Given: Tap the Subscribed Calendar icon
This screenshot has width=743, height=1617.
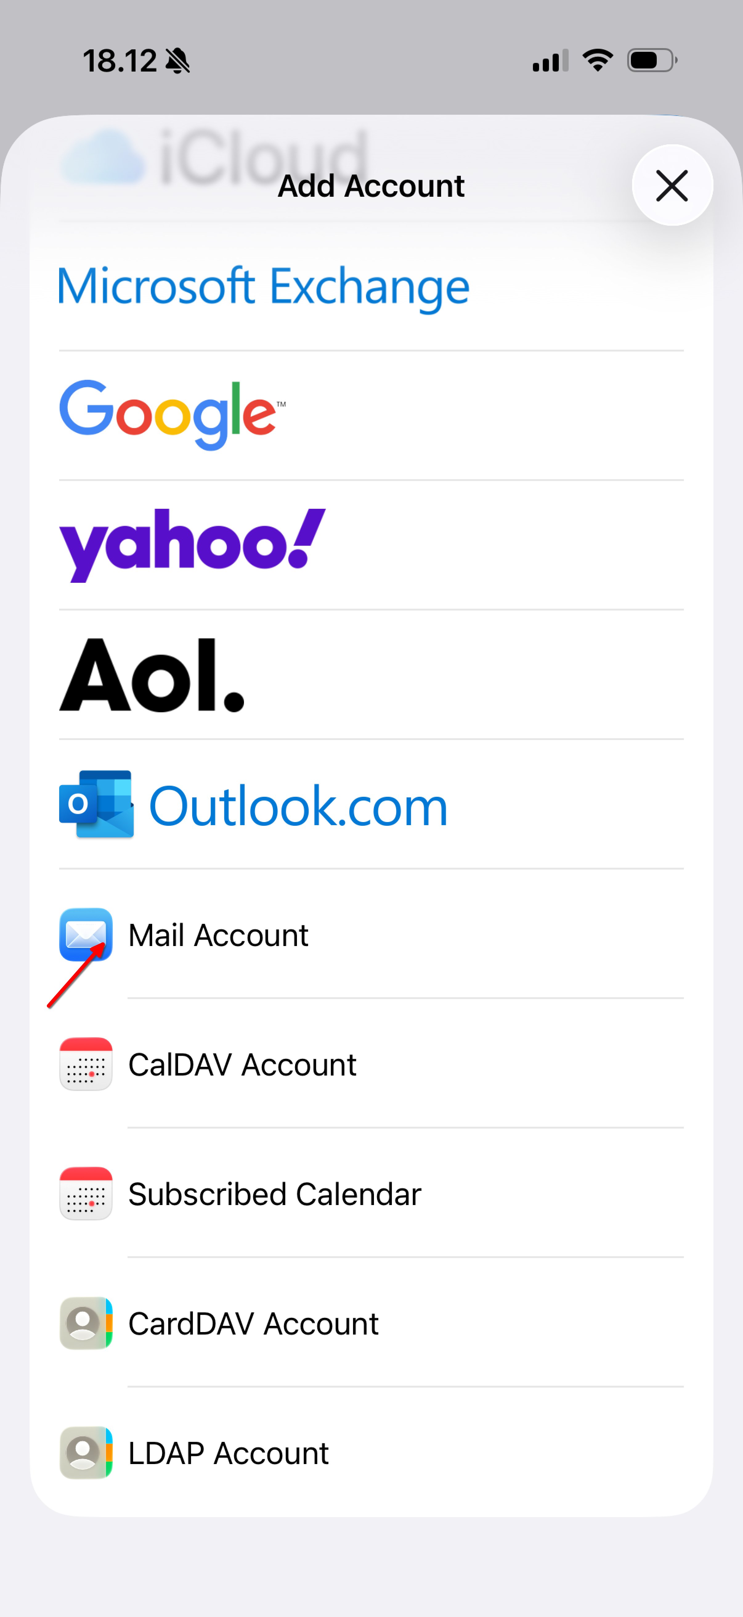Looking at the screenshot, I should (86, 1193).
